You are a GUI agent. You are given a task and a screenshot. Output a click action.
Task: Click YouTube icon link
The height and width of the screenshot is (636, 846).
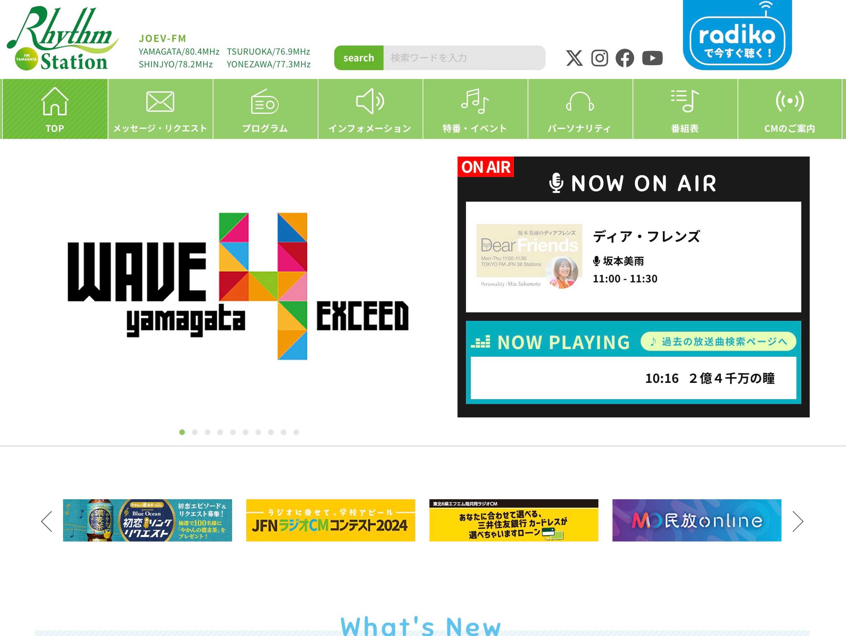[x=652, y=58]
